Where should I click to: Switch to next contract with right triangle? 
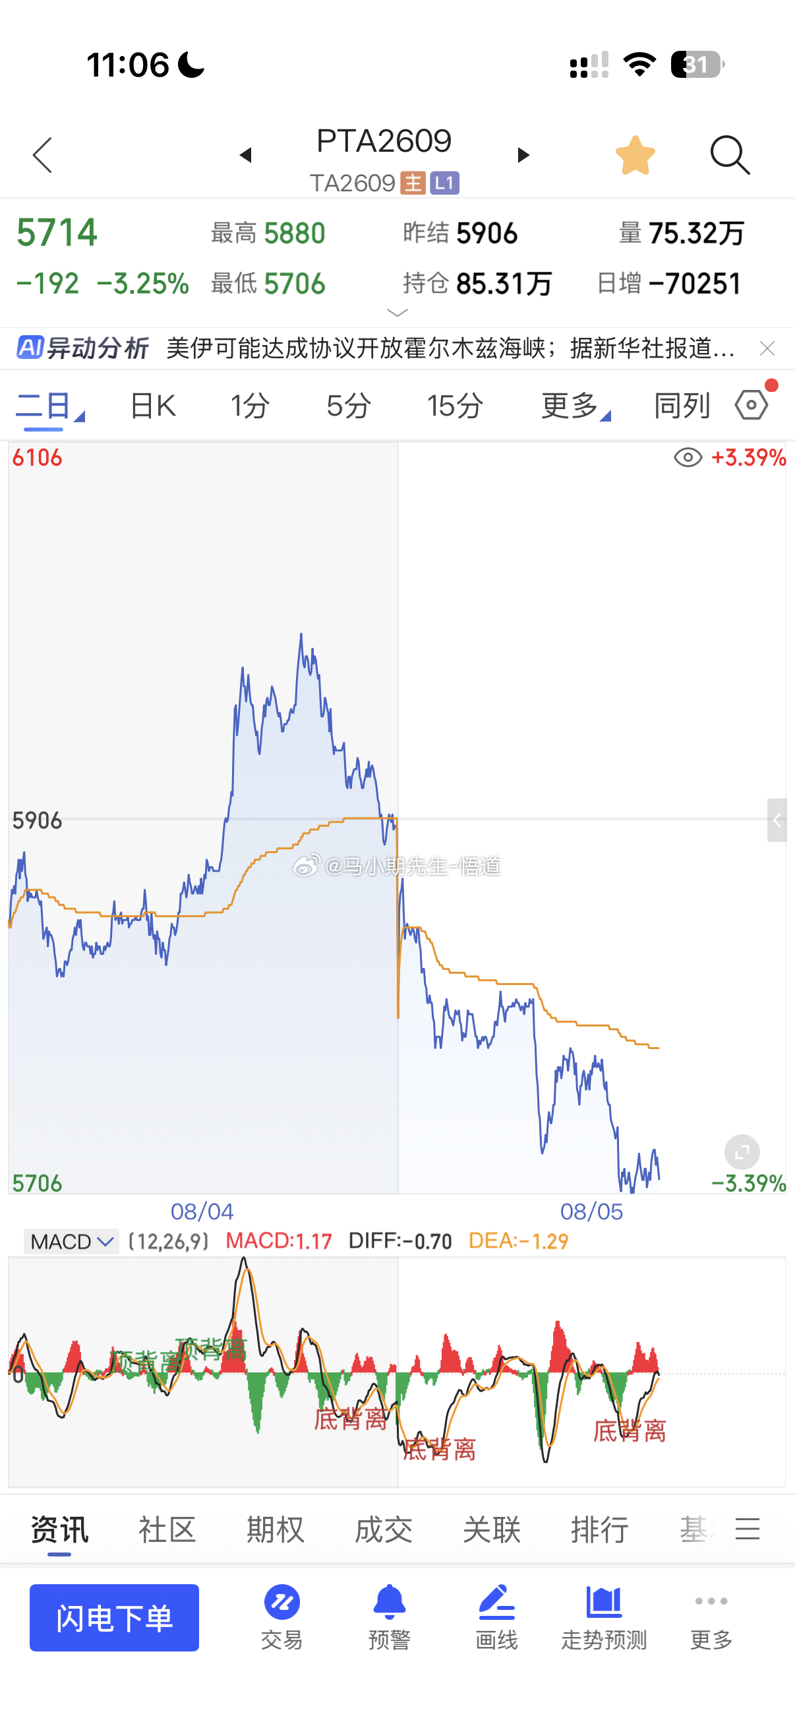(x=523, y=155)
